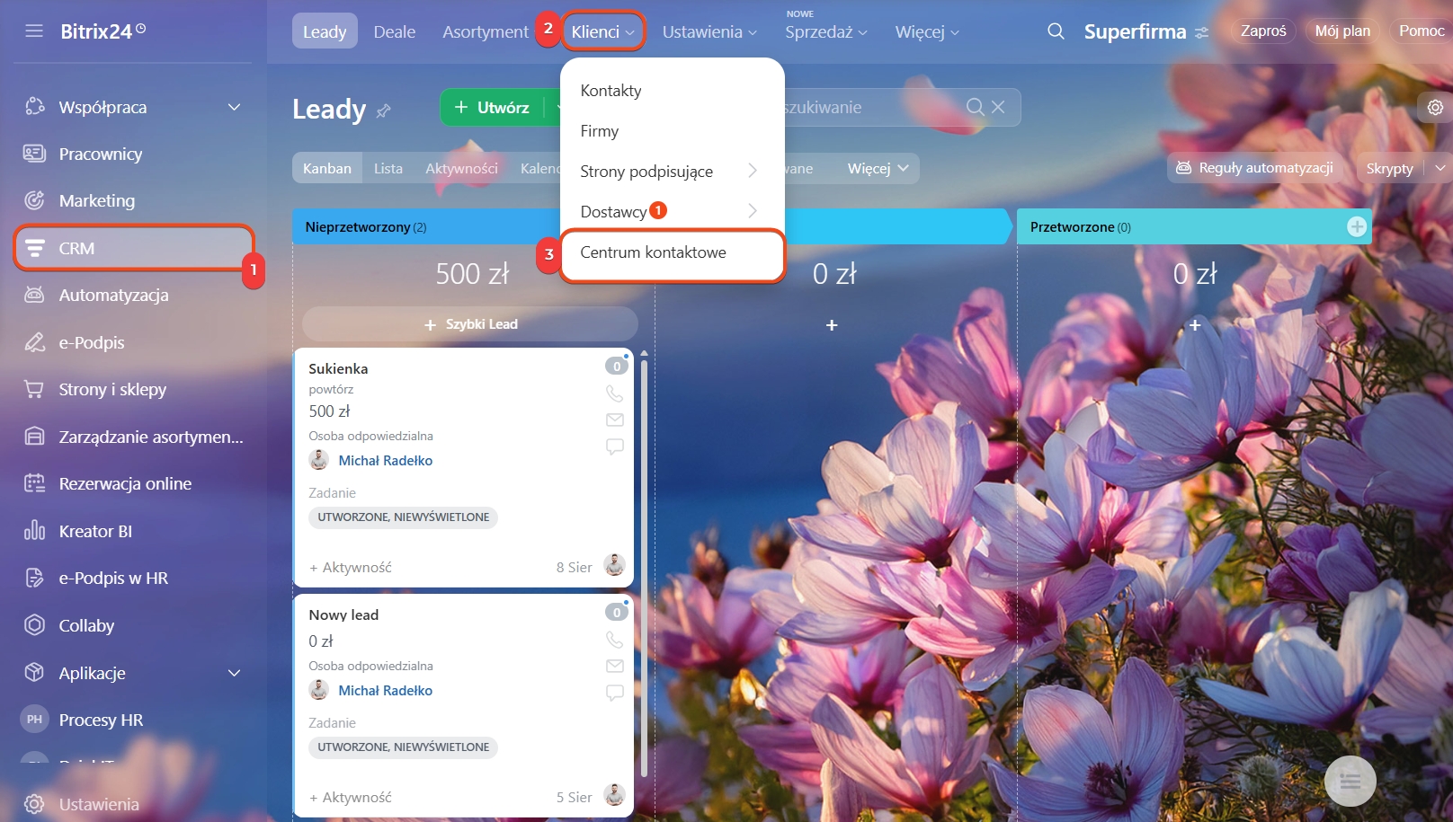The height and width of the screenshot is (822, 1453).
Task: Click the Szybki Lead button
Action: 470,323
